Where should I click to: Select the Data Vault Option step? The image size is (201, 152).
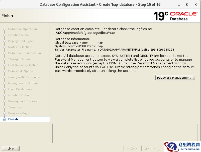tap(21, 71)
